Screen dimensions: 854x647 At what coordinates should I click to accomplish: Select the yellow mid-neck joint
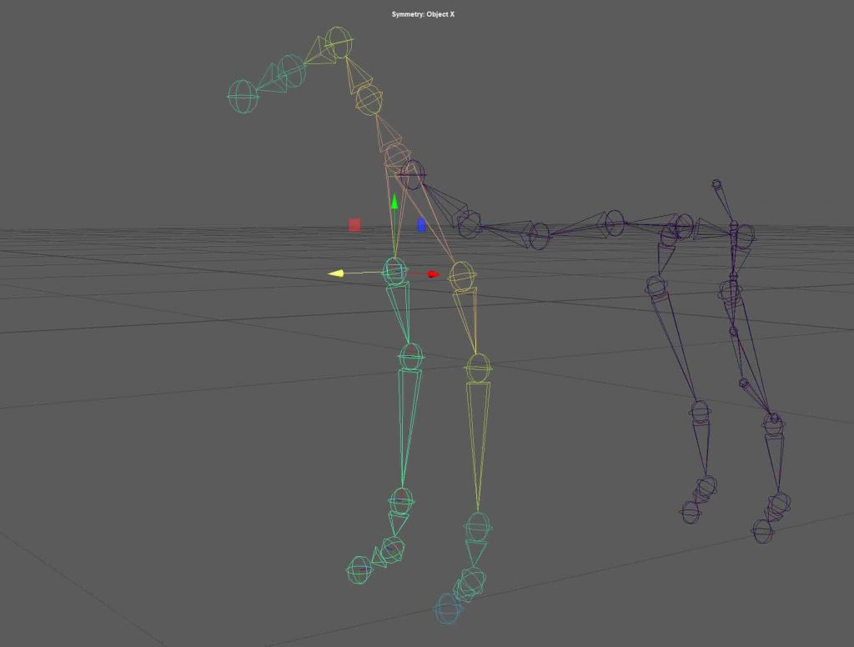(369, 100)
